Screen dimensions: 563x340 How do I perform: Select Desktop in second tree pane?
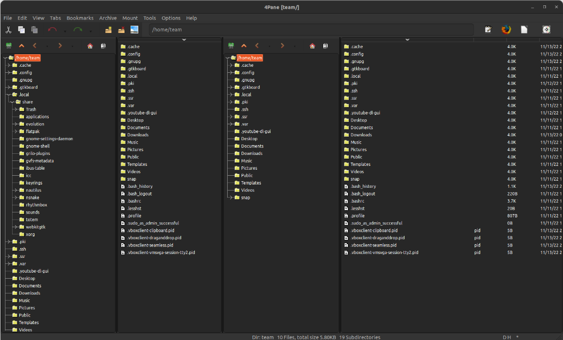pyautogui.click(x=249, y=139)
